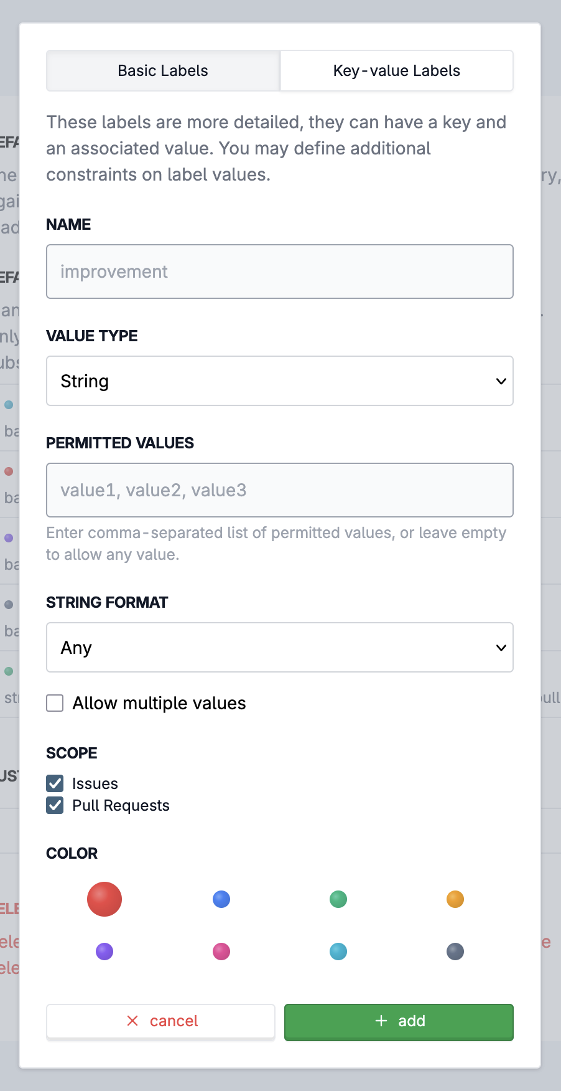Select the dark gray label color
This screenshot has width=561, height=1091.
tap(455, 951)
